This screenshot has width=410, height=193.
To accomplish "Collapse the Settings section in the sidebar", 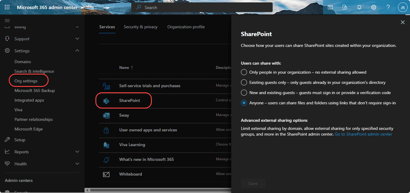I will [77, 51].
